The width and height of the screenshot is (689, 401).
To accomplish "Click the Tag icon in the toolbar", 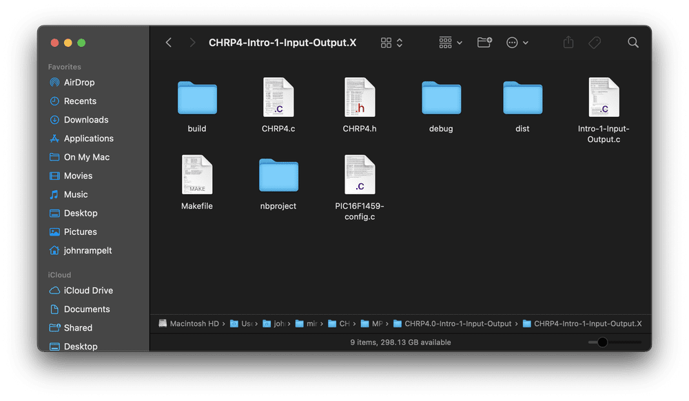I will click(x=594, y=42).
